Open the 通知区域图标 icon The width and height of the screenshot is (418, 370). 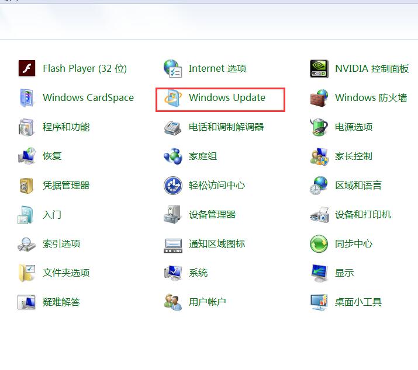coord(173,246)
